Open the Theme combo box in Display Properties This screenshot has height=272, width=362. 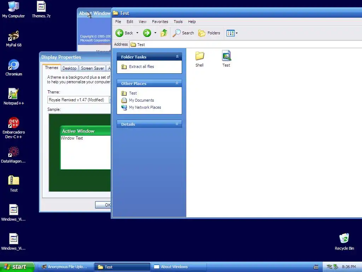tap(79, 100)
